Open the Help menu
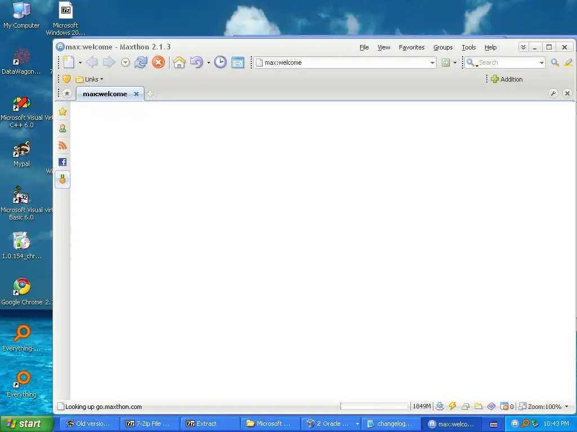577x432 pixels. (491, 47)
